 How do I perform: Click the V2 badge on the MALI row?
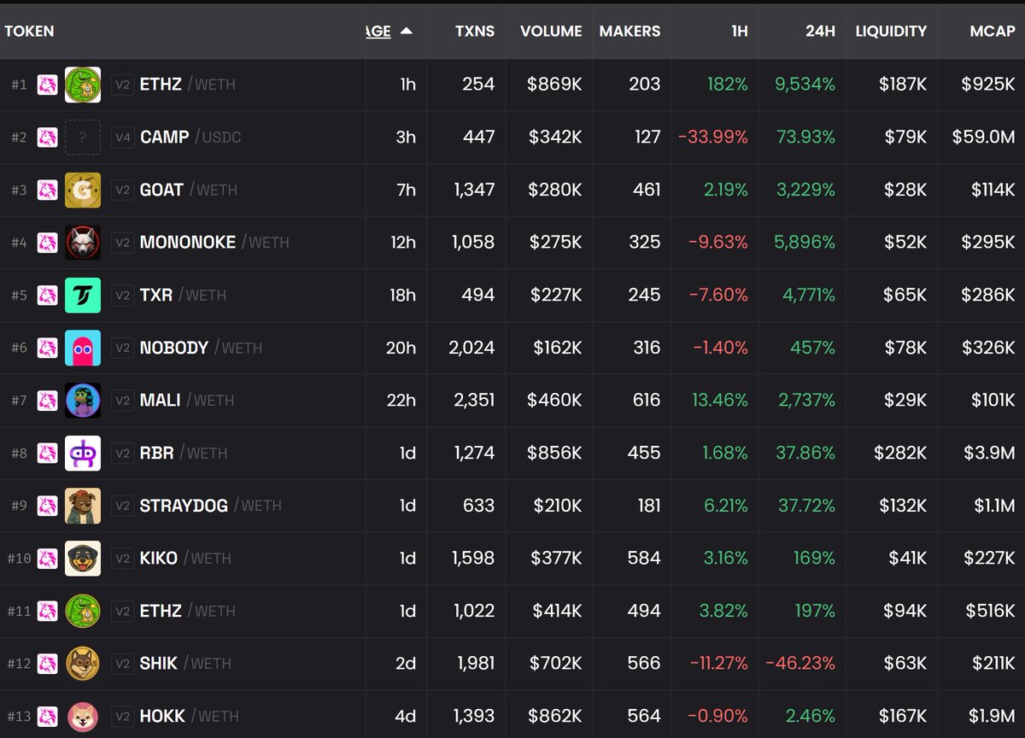point(123,401)
